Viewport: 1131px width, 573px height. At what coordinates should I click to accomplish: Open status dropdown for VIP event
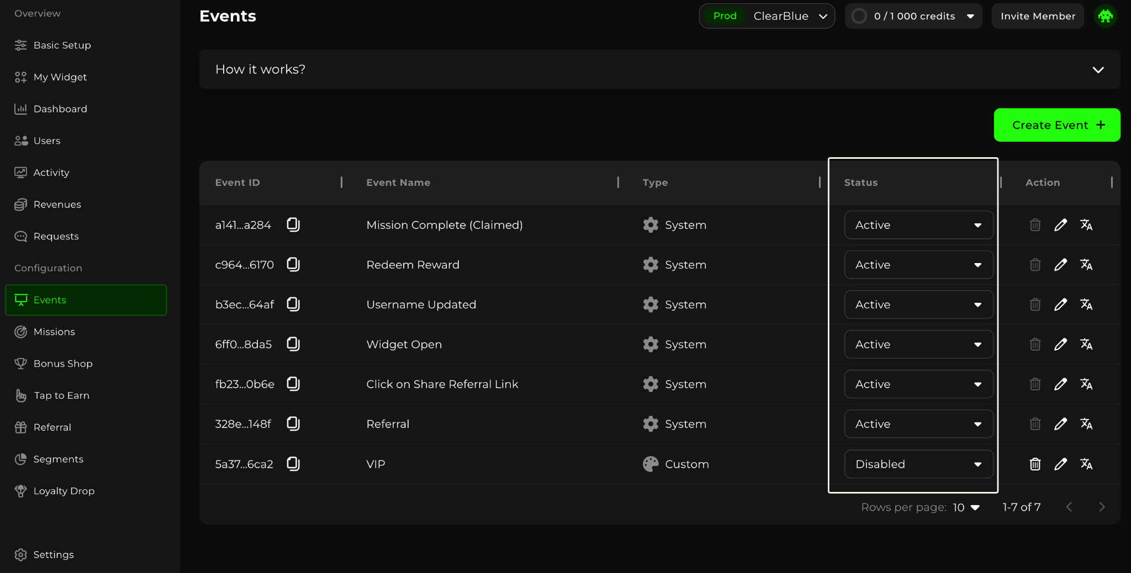coord(918,464)
